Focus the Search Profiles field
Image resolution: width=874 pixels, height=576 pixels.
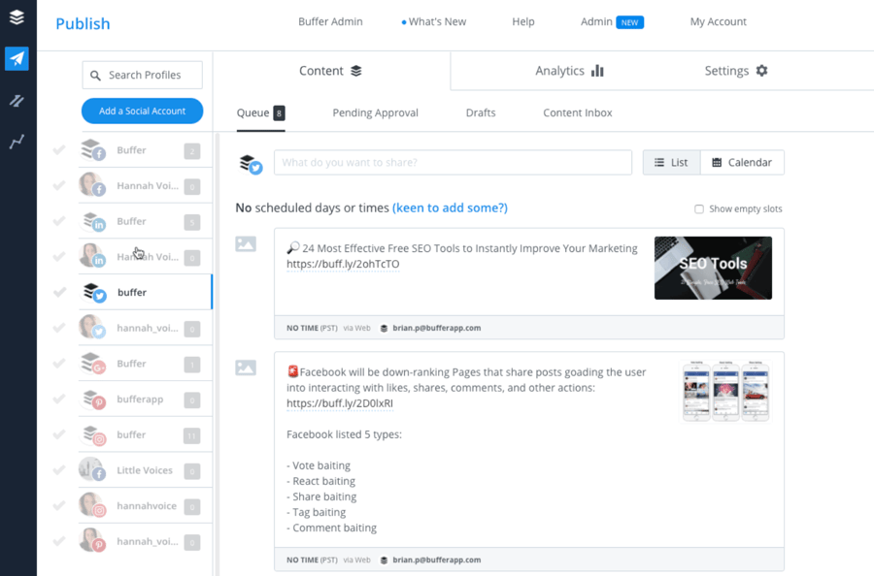(142, 75)
